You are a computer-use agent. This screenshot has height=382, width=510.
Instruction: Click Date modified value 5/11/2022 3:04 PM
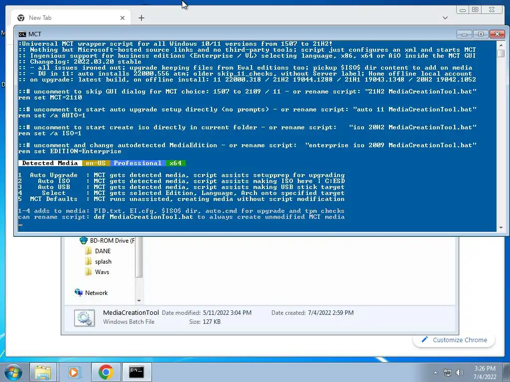coord(227,313)
